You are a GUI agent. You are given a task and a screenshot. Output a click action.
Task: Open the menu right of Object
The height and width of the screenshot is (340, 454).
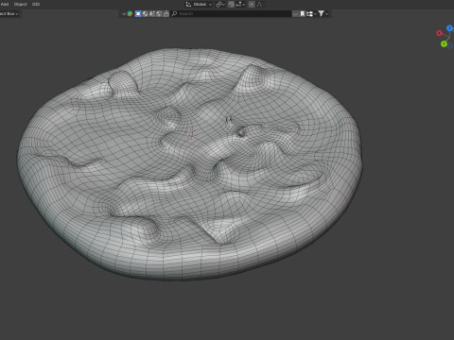point(36,4)
